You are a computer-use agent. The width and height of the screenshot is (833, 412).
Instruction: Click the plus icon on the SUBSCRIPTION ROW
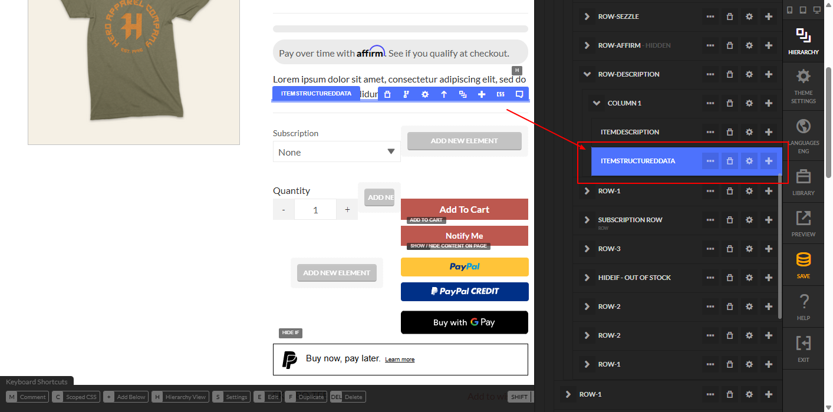coord(769,220)
